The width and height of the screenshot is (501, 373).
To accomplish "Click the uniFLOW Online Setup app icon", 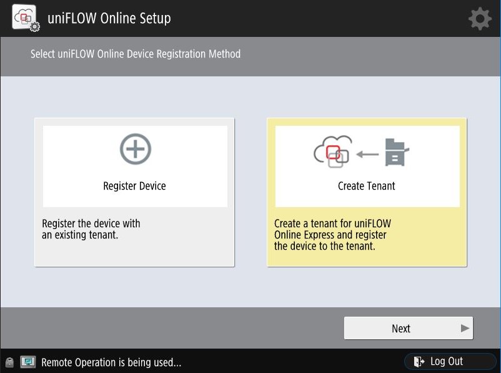I will pyautogui.click(x=26, y=18).
